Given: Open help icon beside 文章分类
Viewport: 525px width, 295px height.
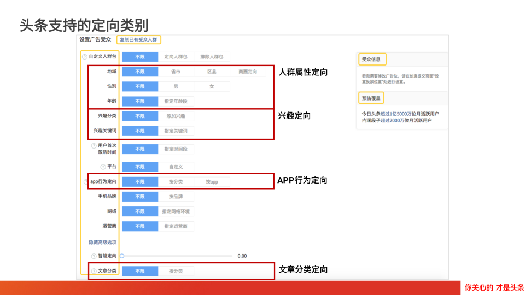Looking at the screenshot, I should 94,271.
